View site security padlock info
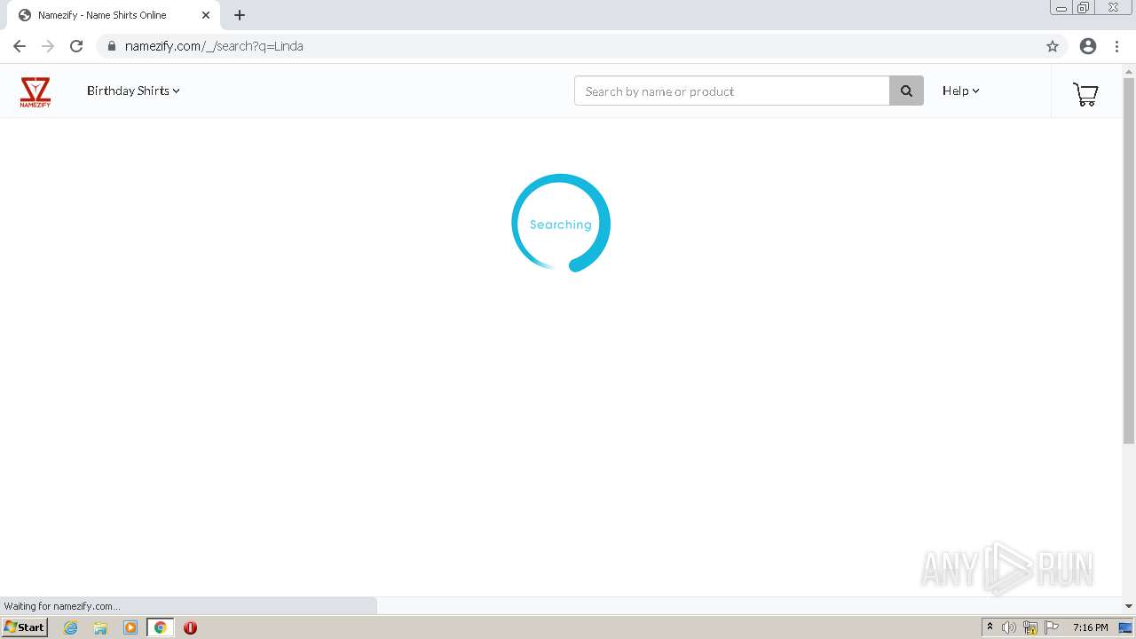Image resolution: width=1136 pixels, height=639 pixels. 111,46
